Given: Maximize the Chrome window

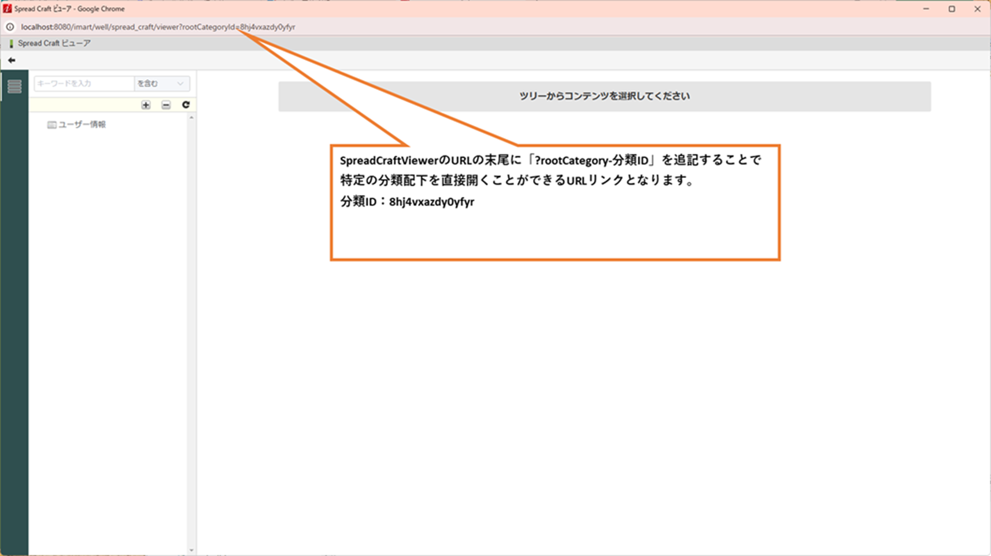Looking at the screenshot, I should tap(952, 9).
